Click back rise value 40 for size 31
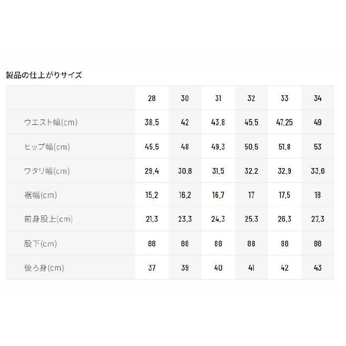This screenshot has height=346, width=346. (218, 268)
